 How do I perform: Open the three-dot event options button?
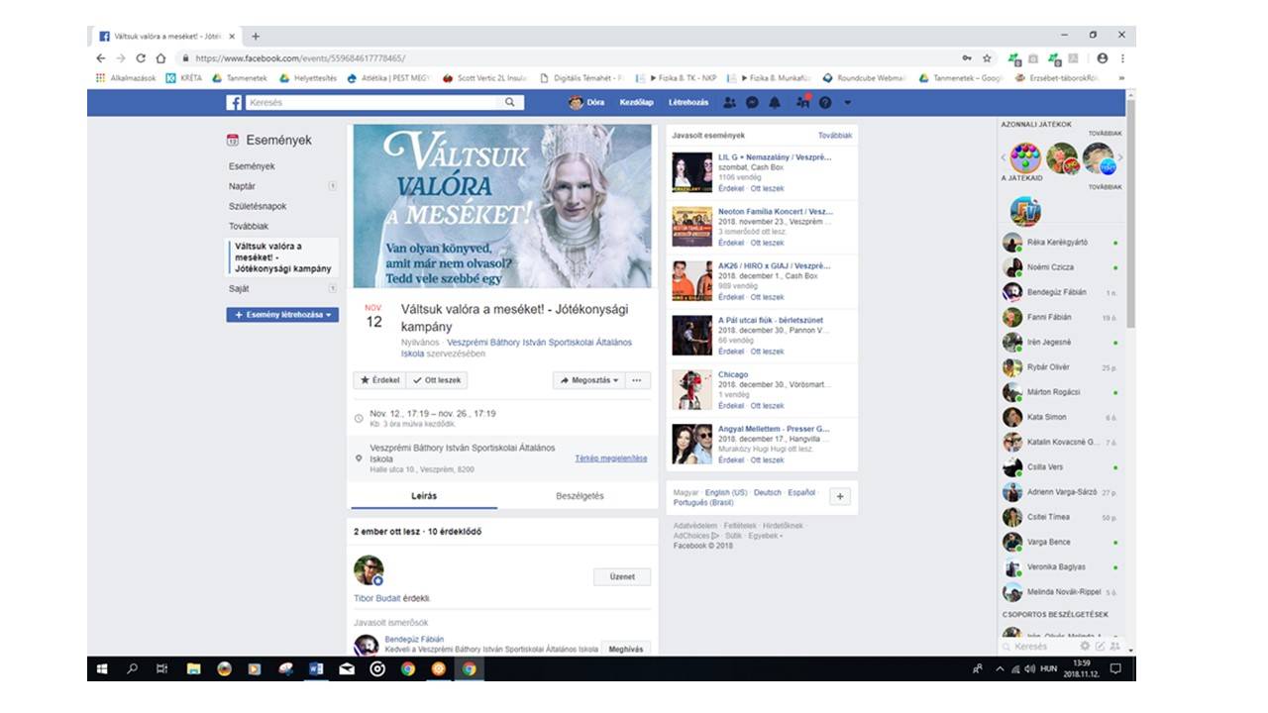(637, 380)
